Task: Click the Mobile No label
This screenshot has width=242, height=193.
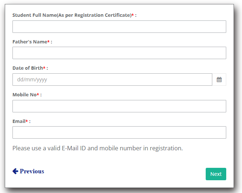Action: click(24, 95)
